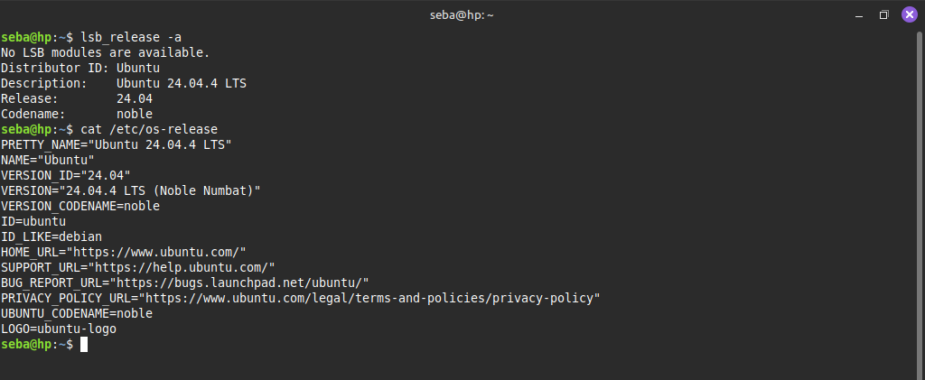Click the seba@hp window title text
925x380 pixels.
462,14
